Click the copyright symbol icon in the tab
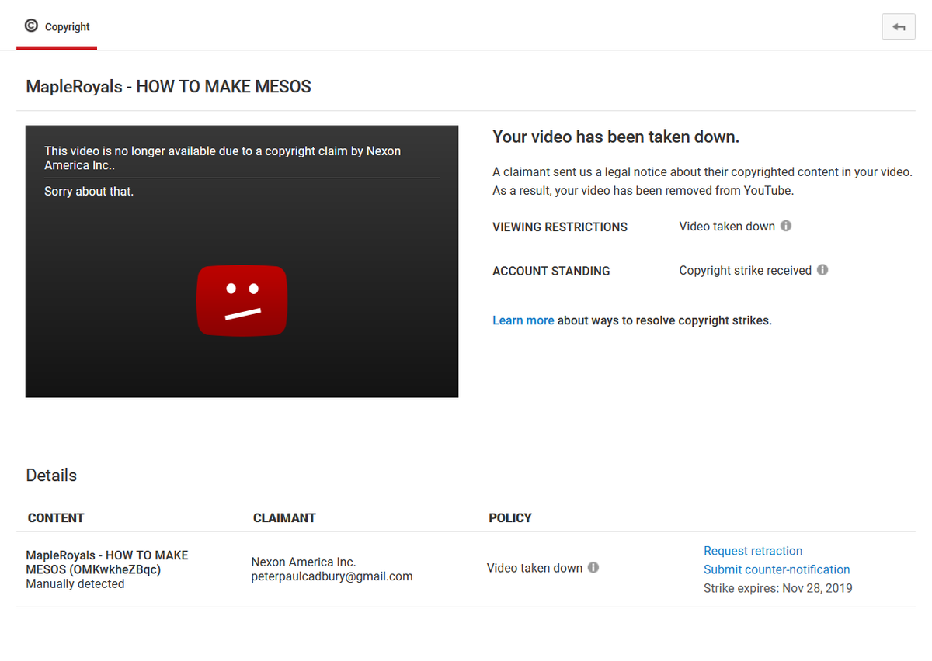The image size is (932, 661). pyautogui.click(x=31, y=26)
